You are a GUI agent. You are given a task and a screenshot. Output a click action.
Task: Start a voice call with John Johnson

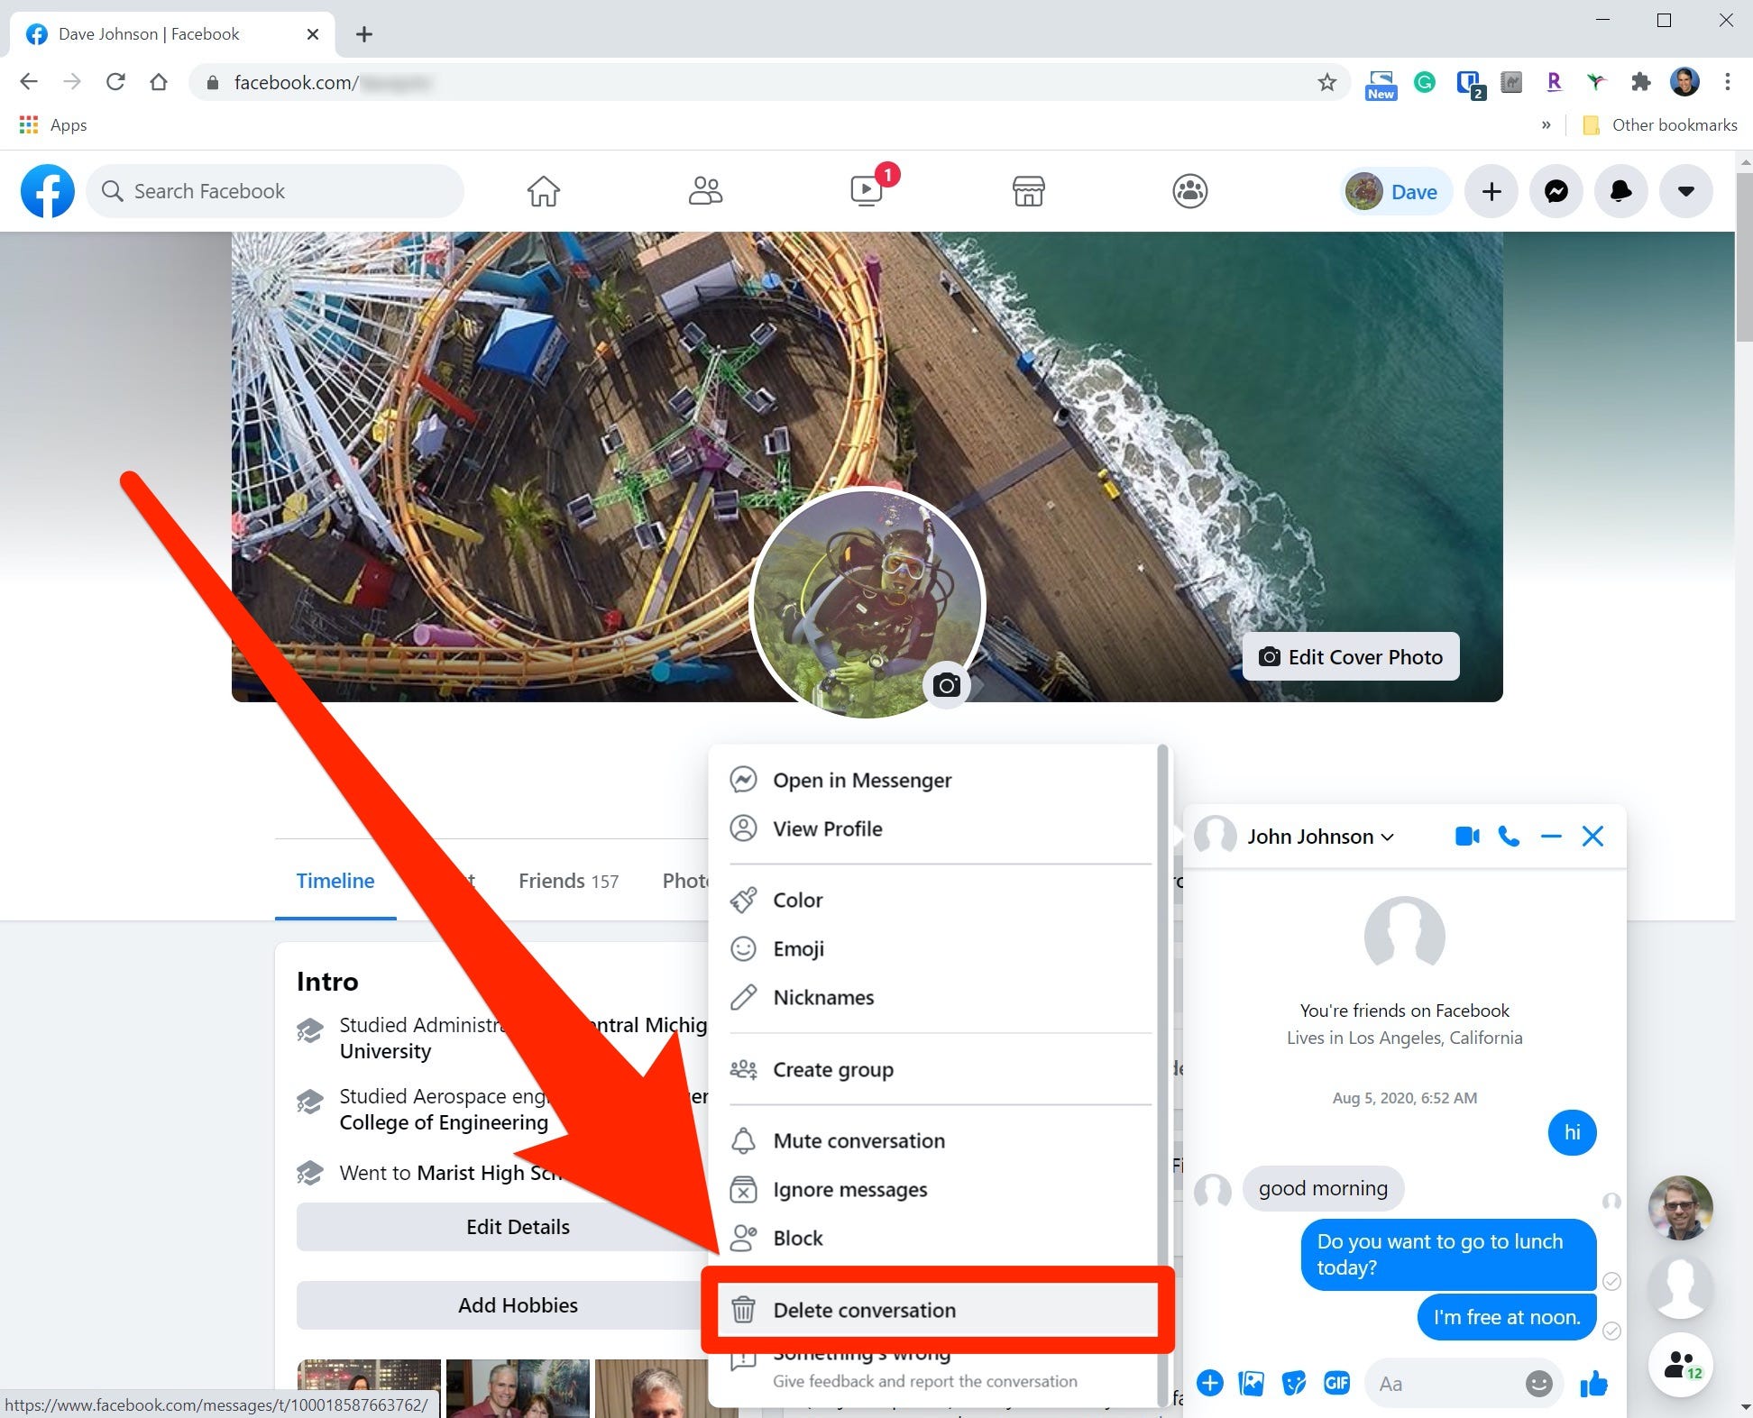pos(1510,836)
